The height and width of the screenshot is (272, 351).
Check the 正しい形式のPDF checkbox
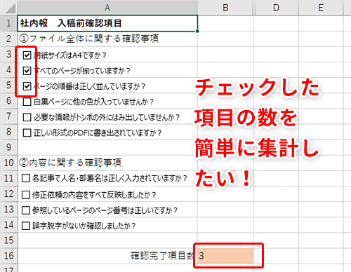click(x=27, y=132)
